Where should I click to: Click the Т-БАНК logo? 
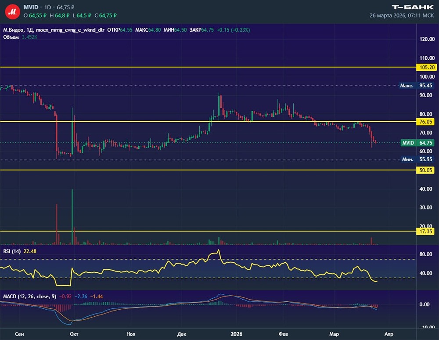412,7
